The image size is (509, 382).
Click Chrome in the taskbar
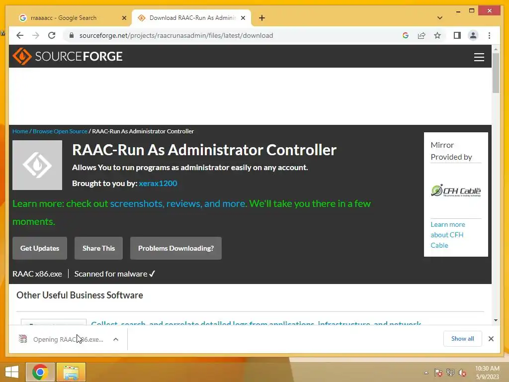click(40, 372)
